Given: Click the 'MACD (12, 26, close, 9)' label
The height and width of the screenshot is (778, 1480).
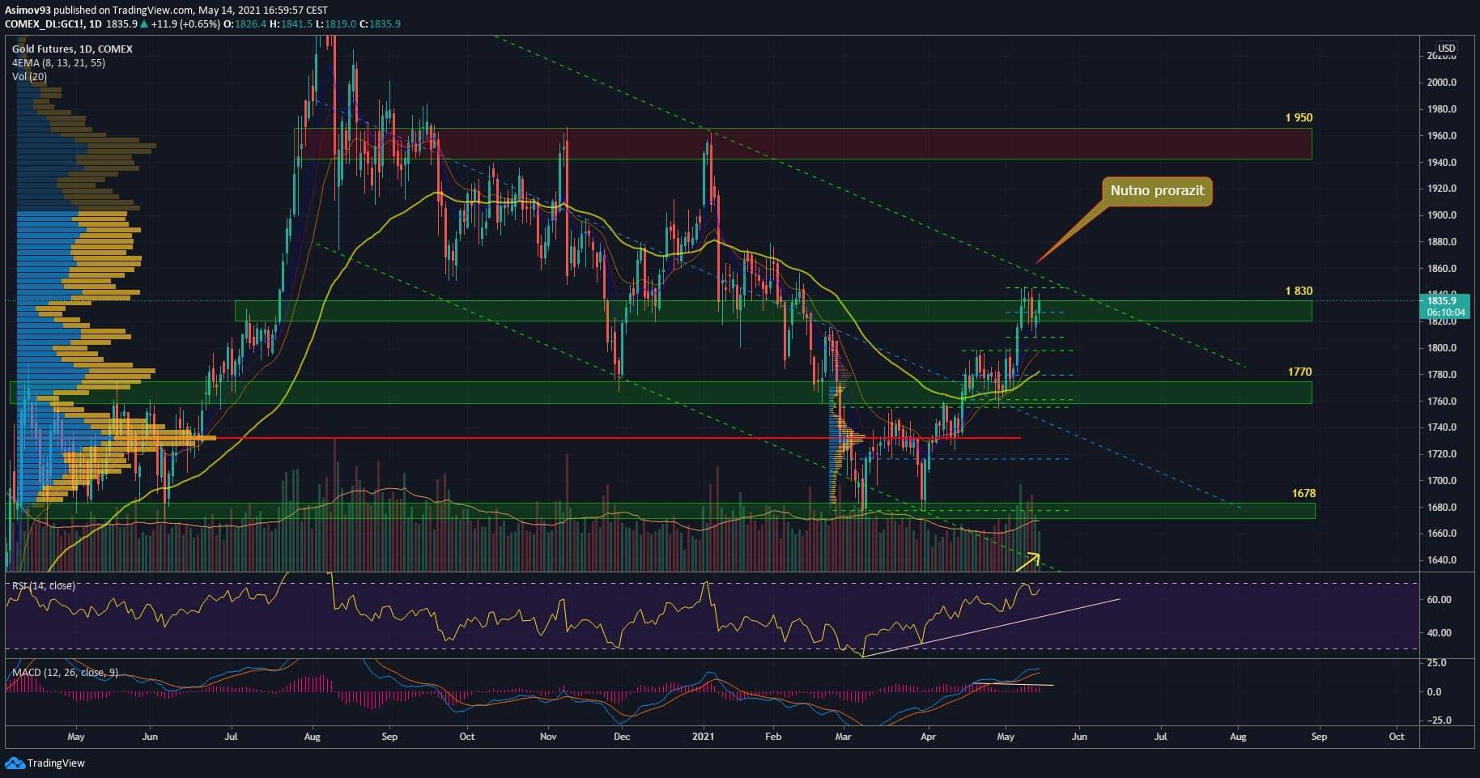Looking at the screenshot, I should pos(65,673).
